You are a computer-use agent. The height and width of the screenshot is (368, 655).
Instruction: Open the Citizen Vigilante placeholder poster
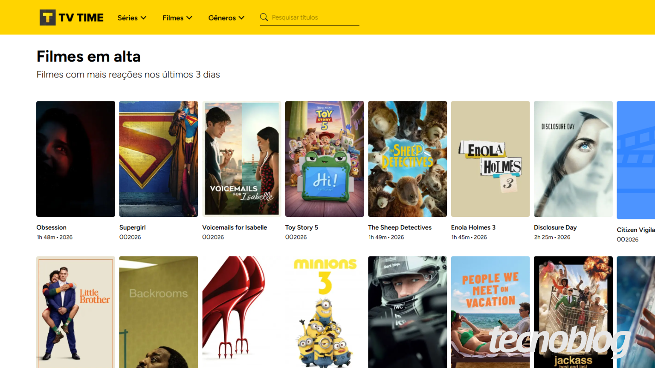636,160
